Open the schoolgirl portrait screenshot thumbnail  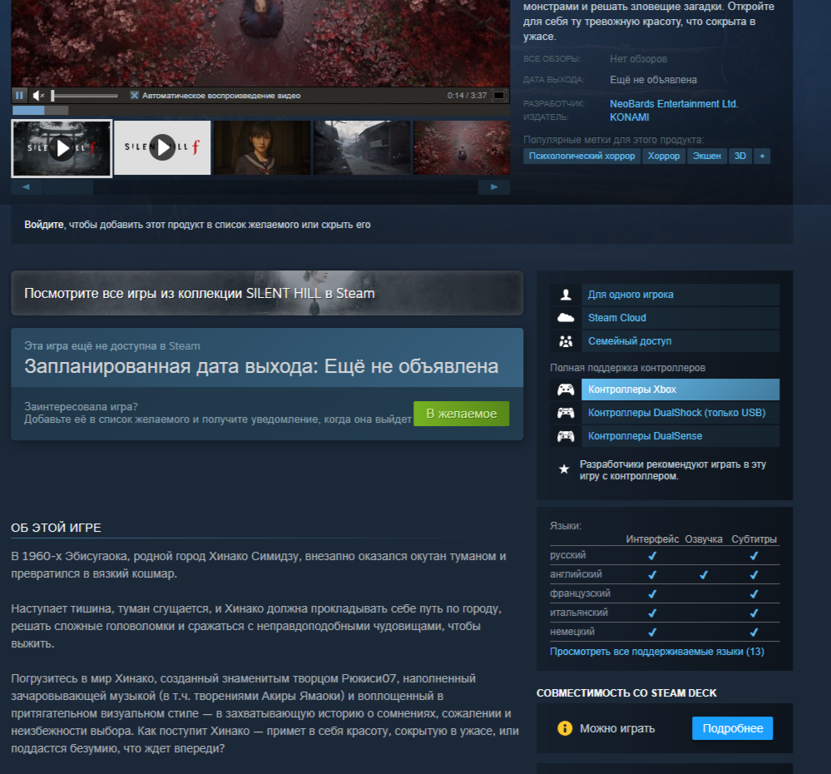[262, 147]
